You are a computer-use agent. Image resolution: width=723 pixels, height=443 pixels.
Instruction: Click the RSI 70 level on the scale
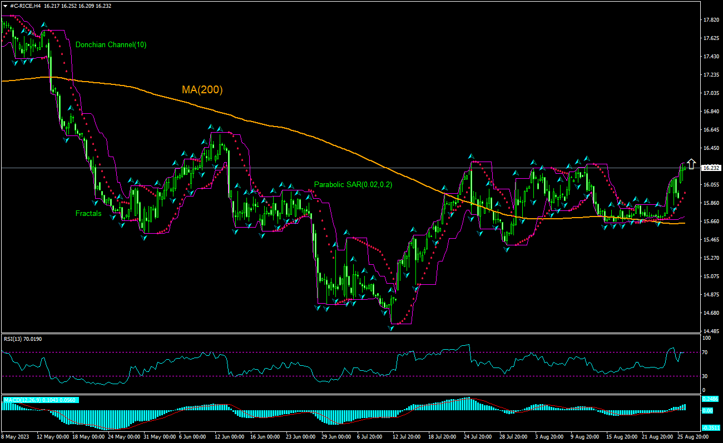[x=707, y=352]
